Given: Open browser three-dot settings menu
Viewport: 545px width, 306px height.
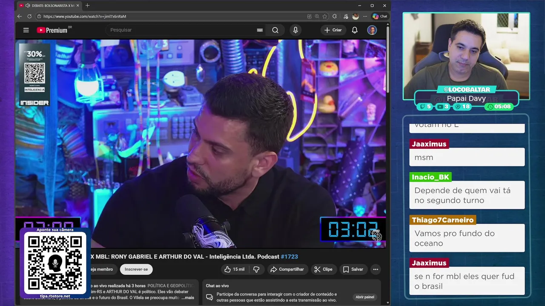Looking at the screenshot, I should coord(365,16).
